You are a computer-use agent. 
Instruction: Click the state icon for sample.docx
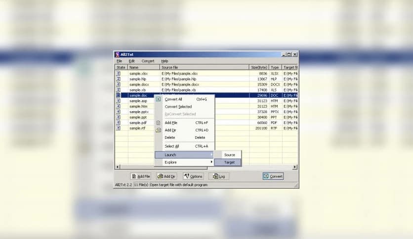pyautogui.click(x=118, y=84)
